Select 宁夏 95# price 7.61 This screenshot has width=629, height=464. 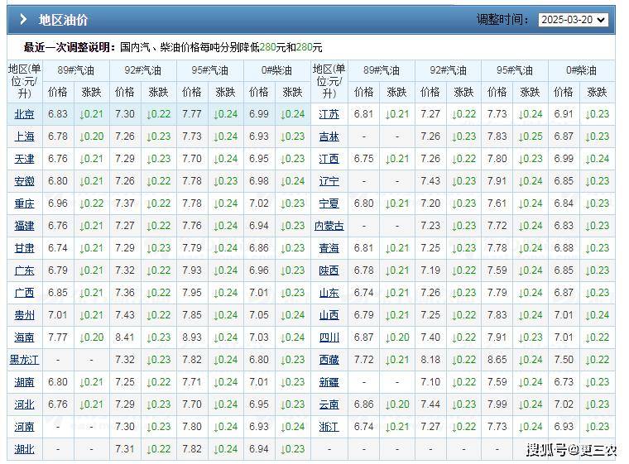(x=497, y=203)
